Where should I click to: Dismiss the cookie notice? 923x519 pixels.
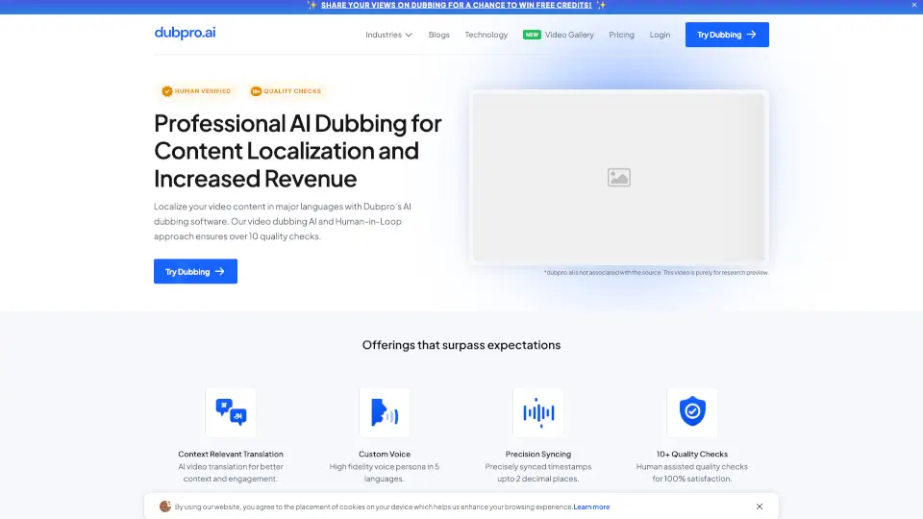click(x=760, y=507)
